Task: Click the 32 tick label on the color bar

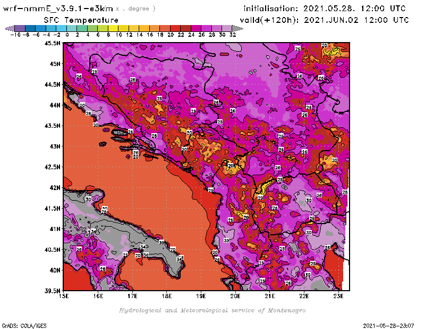Action: coord(233,35)
